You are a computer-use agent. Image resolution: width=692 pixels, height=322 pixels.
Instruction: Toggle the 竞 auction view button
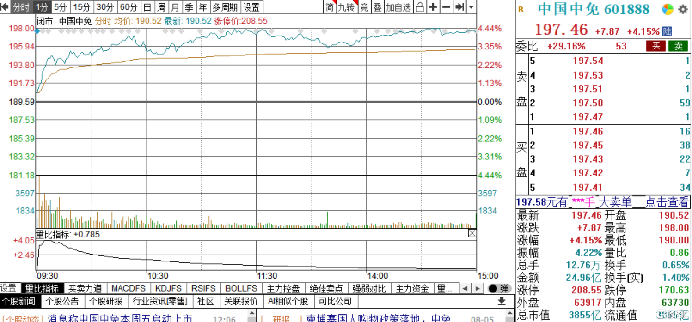(x=365, y=7)
